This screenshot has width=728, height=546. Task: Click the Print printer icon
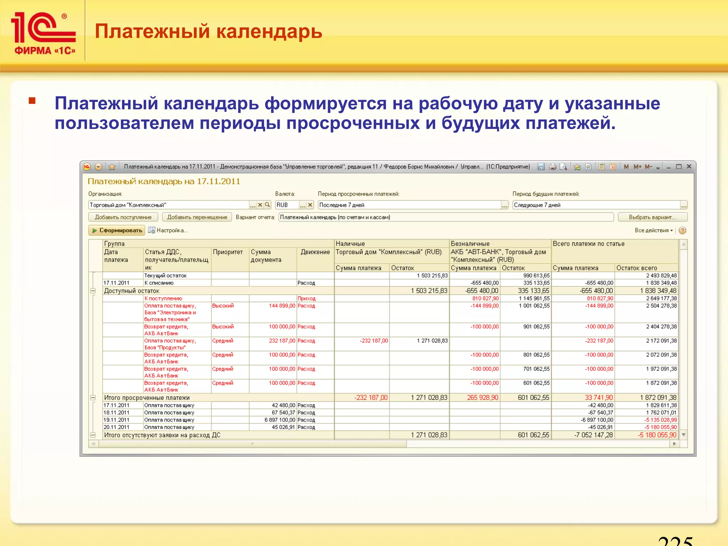(552, 167)
